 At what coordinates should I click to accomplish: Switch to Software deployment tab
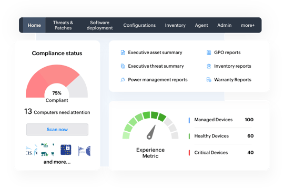(99, 25)
